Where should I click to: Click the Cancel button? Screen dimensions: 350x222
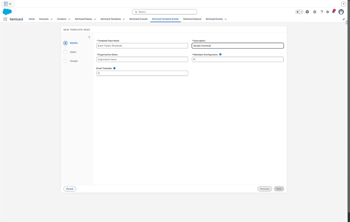pyautogui.click(x=70, y=189)
